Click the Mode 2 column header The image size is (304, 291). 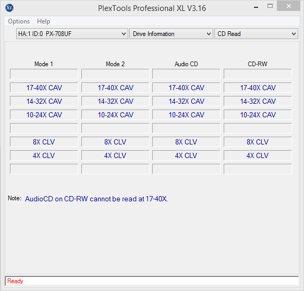pyautogui.click(x=115, y=64)
